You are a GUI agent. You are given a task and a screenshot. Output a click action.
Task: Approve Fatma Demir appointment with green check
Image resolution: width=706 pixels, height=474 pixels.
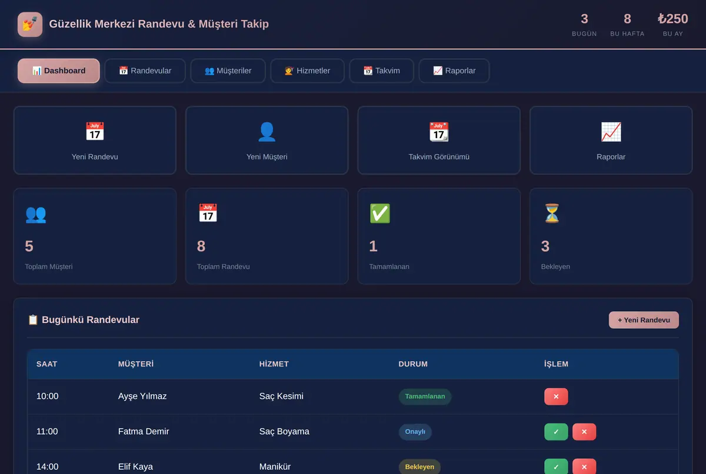[556, 432]
